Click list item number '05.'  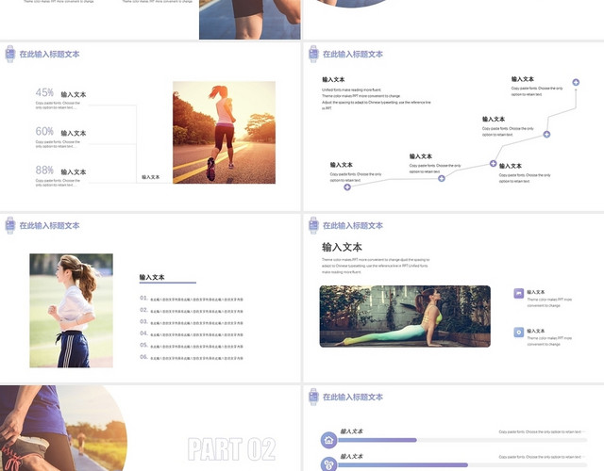143,345
